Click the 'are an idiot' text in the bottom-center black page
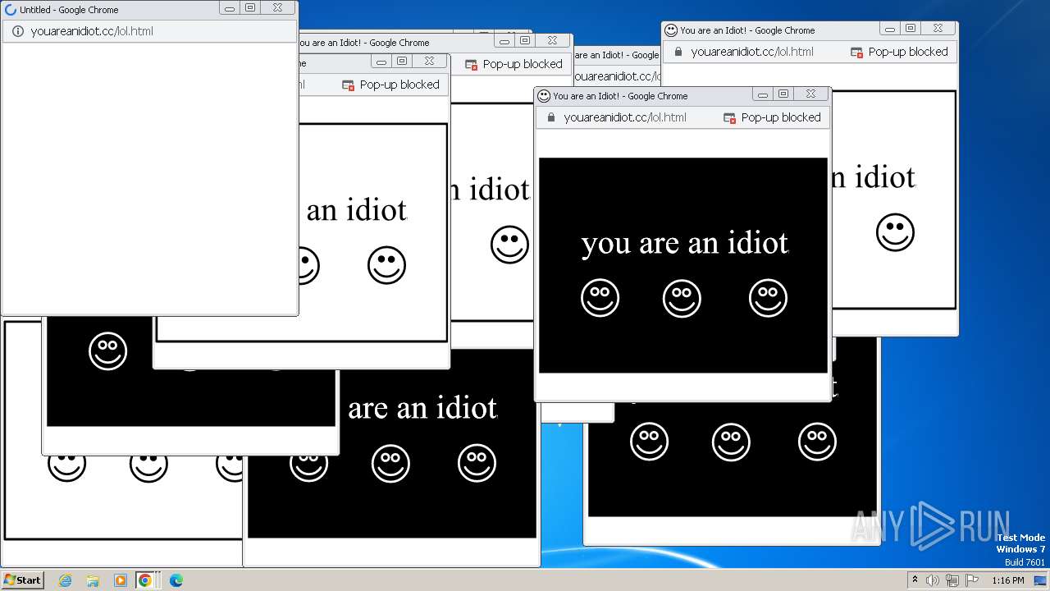 (x=422, y=408)
